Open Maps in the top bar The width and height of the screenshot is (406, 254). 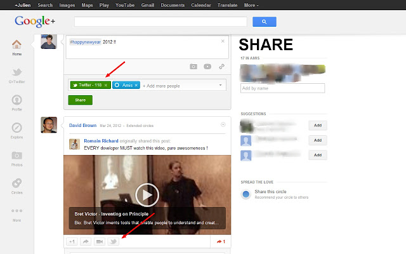[x=87, y=5]
